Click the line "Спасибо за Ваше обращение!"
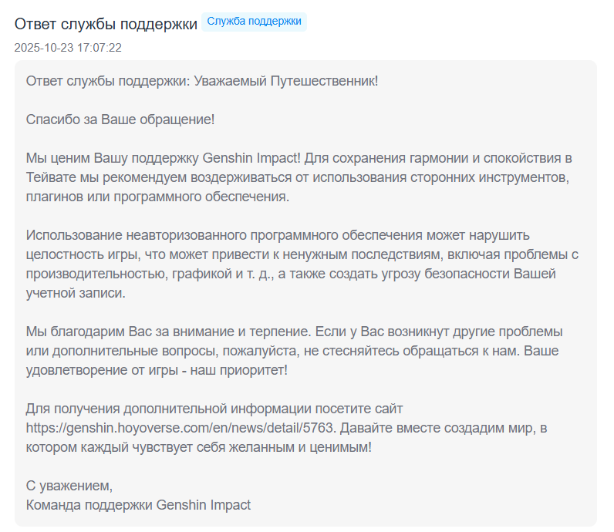The width and height of the screenshot is (614, 532). coord(120,120)
